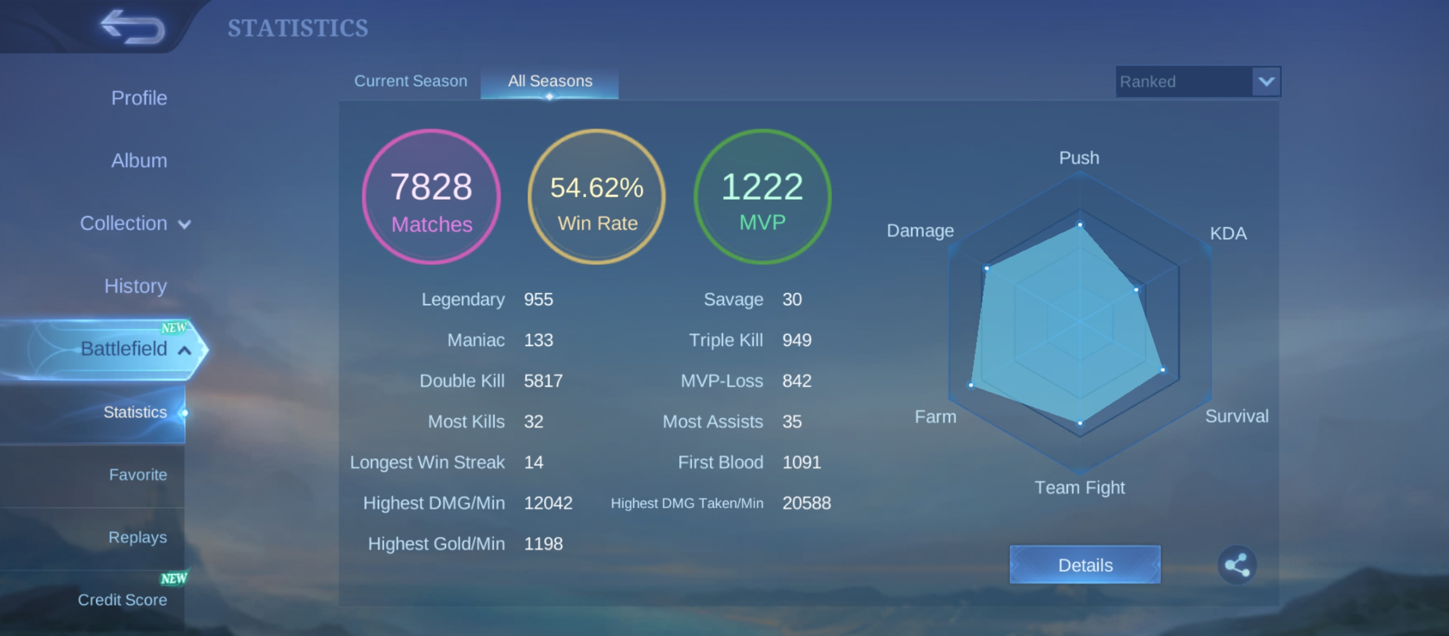This screenshot has height=636, width=1449.
Task: Select the All Seasons tab
Action: click(550, 82)
